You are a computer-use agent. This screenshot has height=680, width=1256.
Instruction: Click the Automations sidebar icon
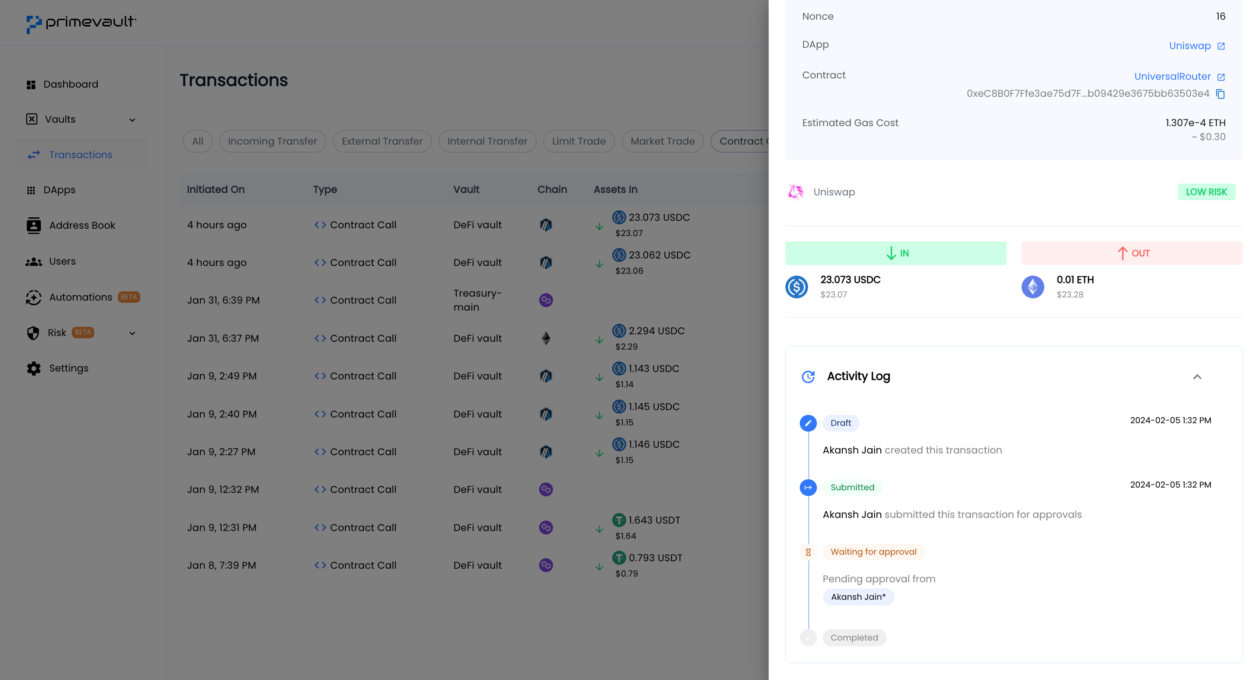tap(34, 297)
